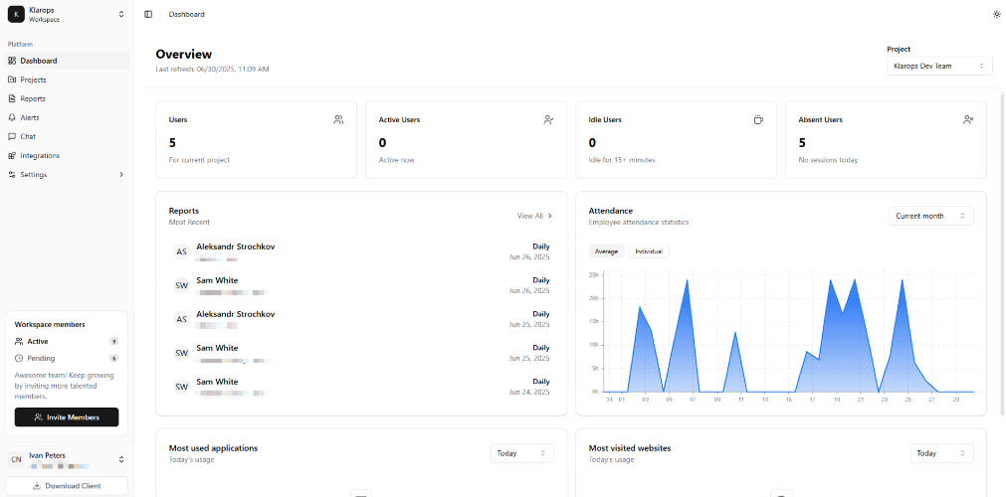Screen dimensions: 1006x497
Task: Open Reports from the sidebar
Action: [67, 98]
